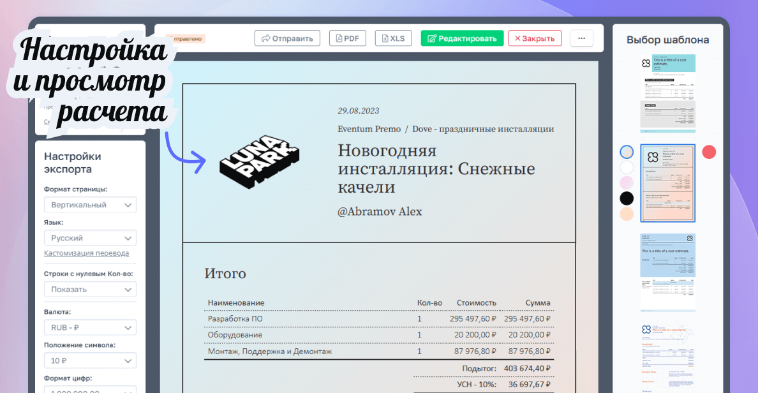Image resolution: width=758 pixels, height=393 pixels.
Task: Choose the first teal-header template thumbnail
Action: pos(667,93)
